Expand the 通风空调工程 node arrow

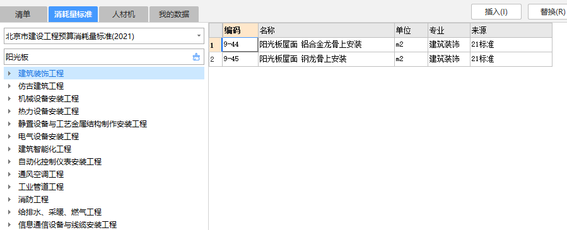pos(9,175)
